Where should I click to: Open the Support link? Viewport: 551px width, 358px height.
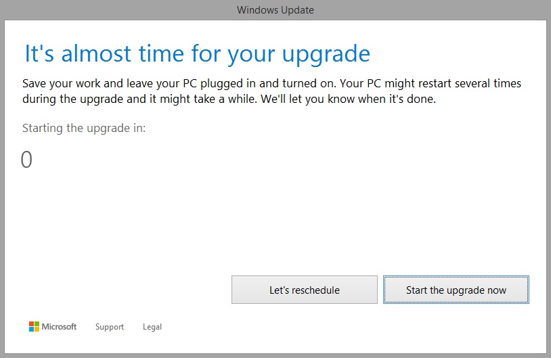pyautogui.click(x=110, y=327)
